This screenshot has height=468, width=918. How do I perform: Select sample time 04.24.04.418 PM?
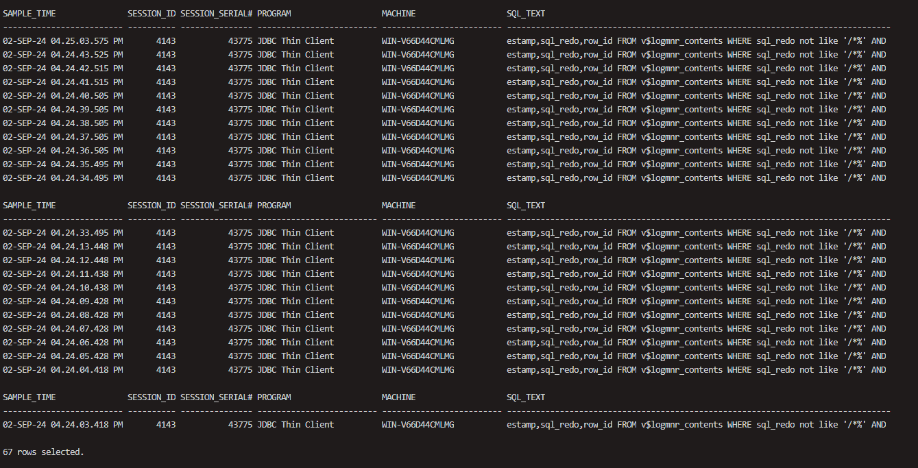pyautogui.click(x=87, y=370)
